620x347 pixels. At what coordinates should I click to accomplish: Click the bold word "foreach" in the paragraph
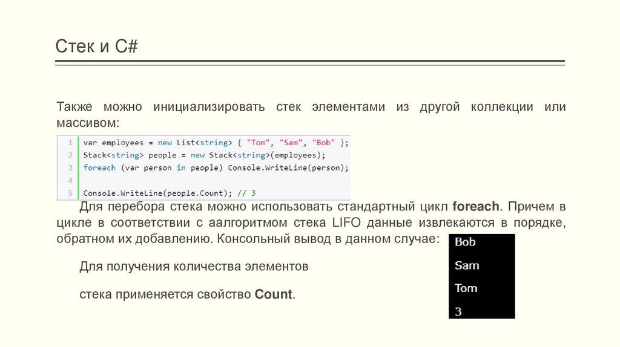(476, 207)
